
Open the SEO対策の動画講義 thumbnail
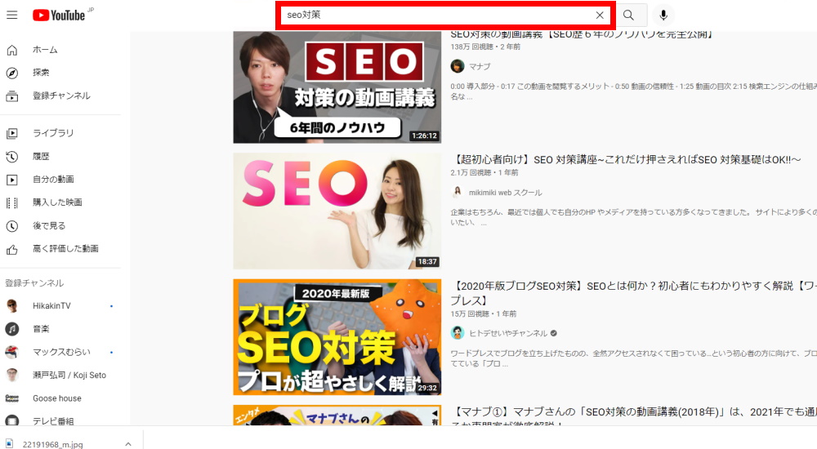click(x=337, y=87)
